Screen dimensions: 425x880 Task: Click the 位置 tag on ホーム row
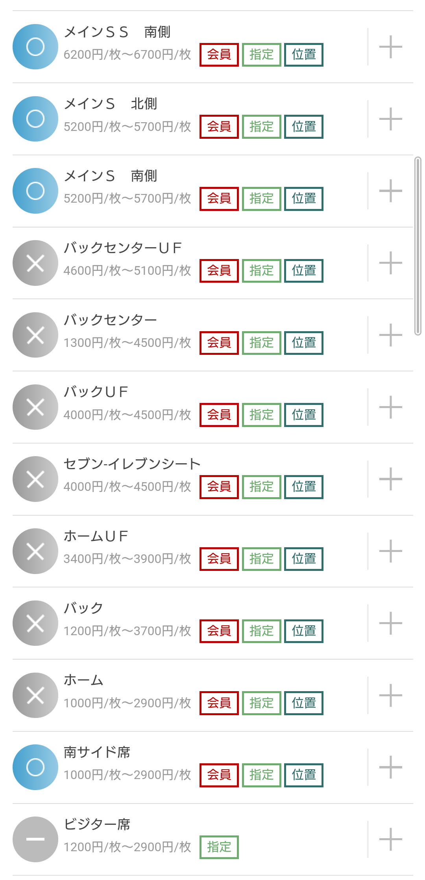pos(304,703)
